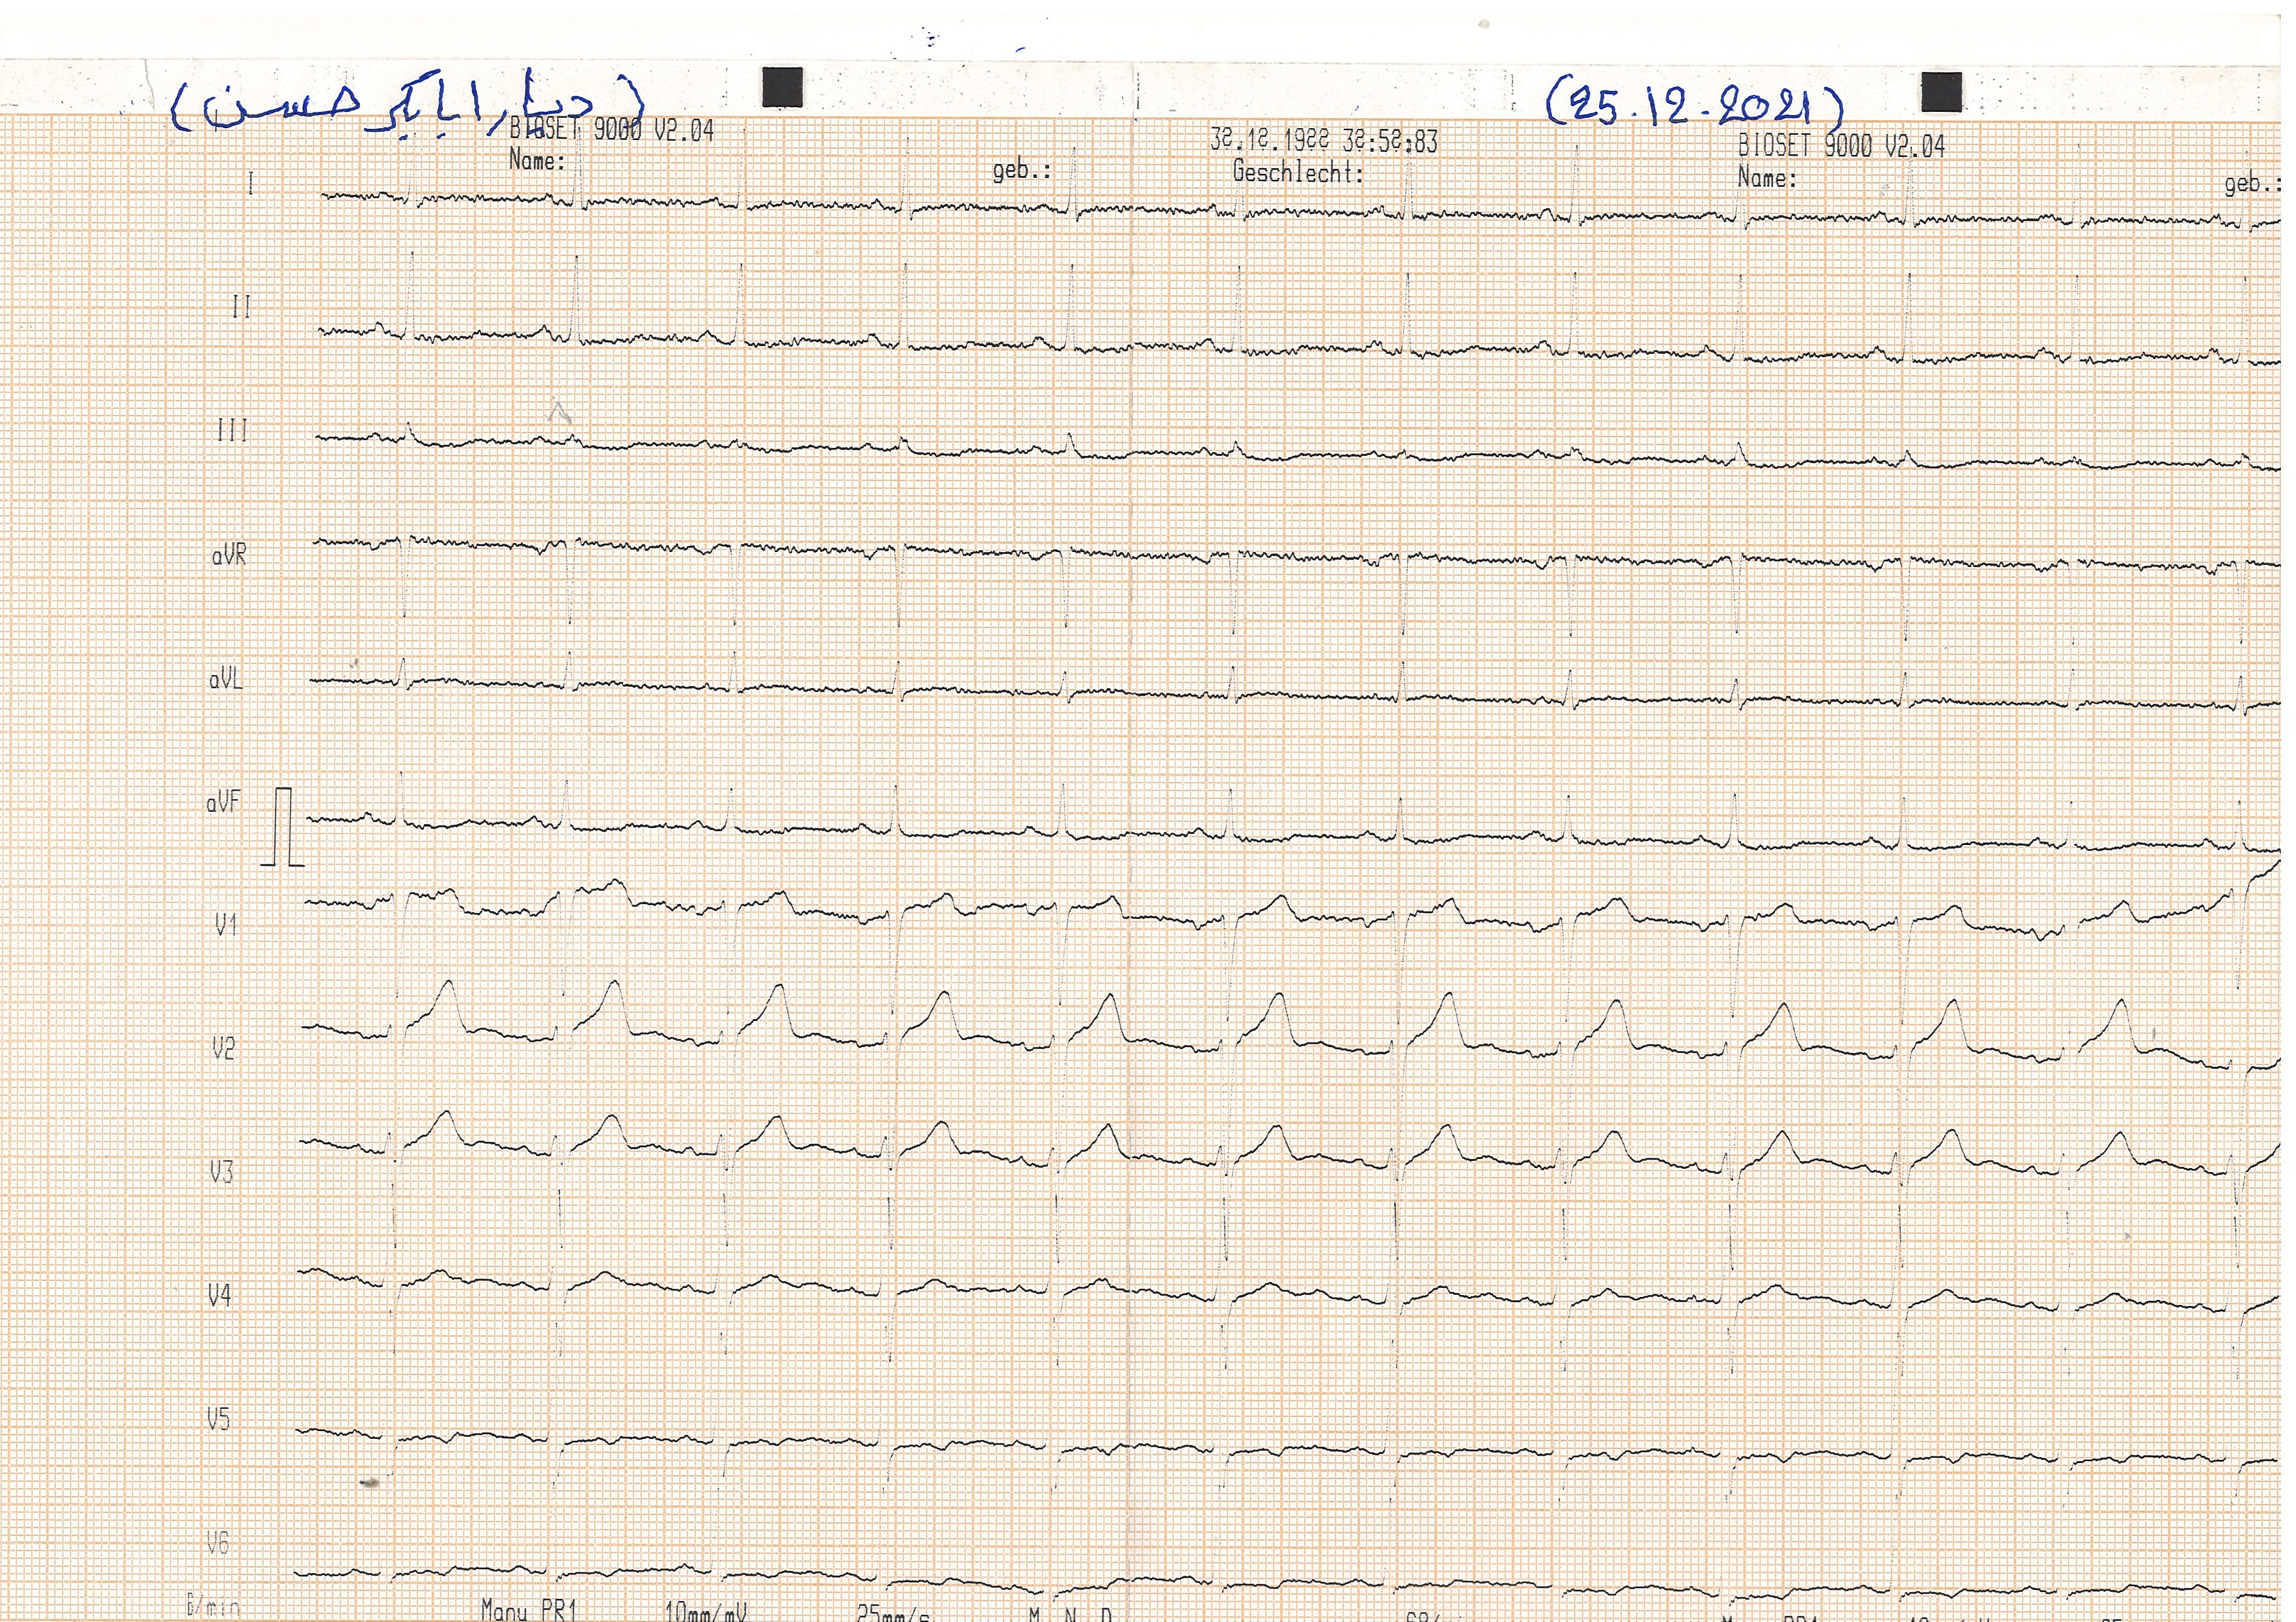Click the V3 lead label
The image size is (2296, 1622).
pos(221,1171)
